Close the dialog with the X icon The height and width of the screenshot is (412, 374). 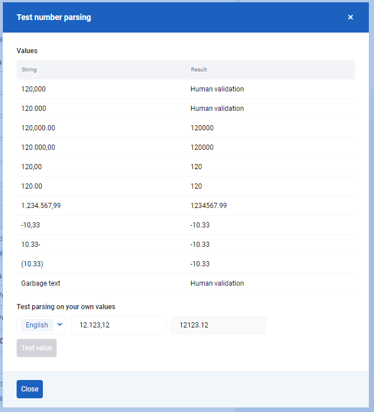tap(351, 17)
